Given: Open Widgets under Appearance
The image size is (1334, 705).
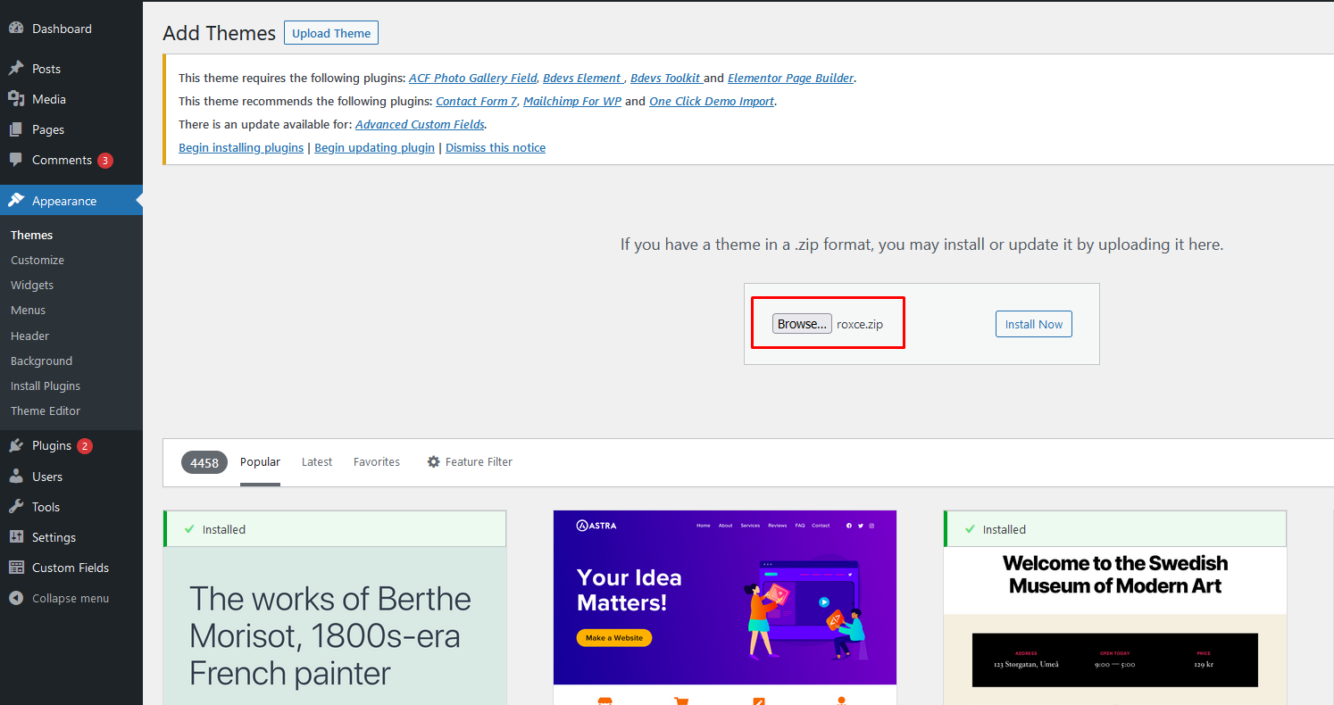Looking at the screenshot, I should click(x=32, y=285).
